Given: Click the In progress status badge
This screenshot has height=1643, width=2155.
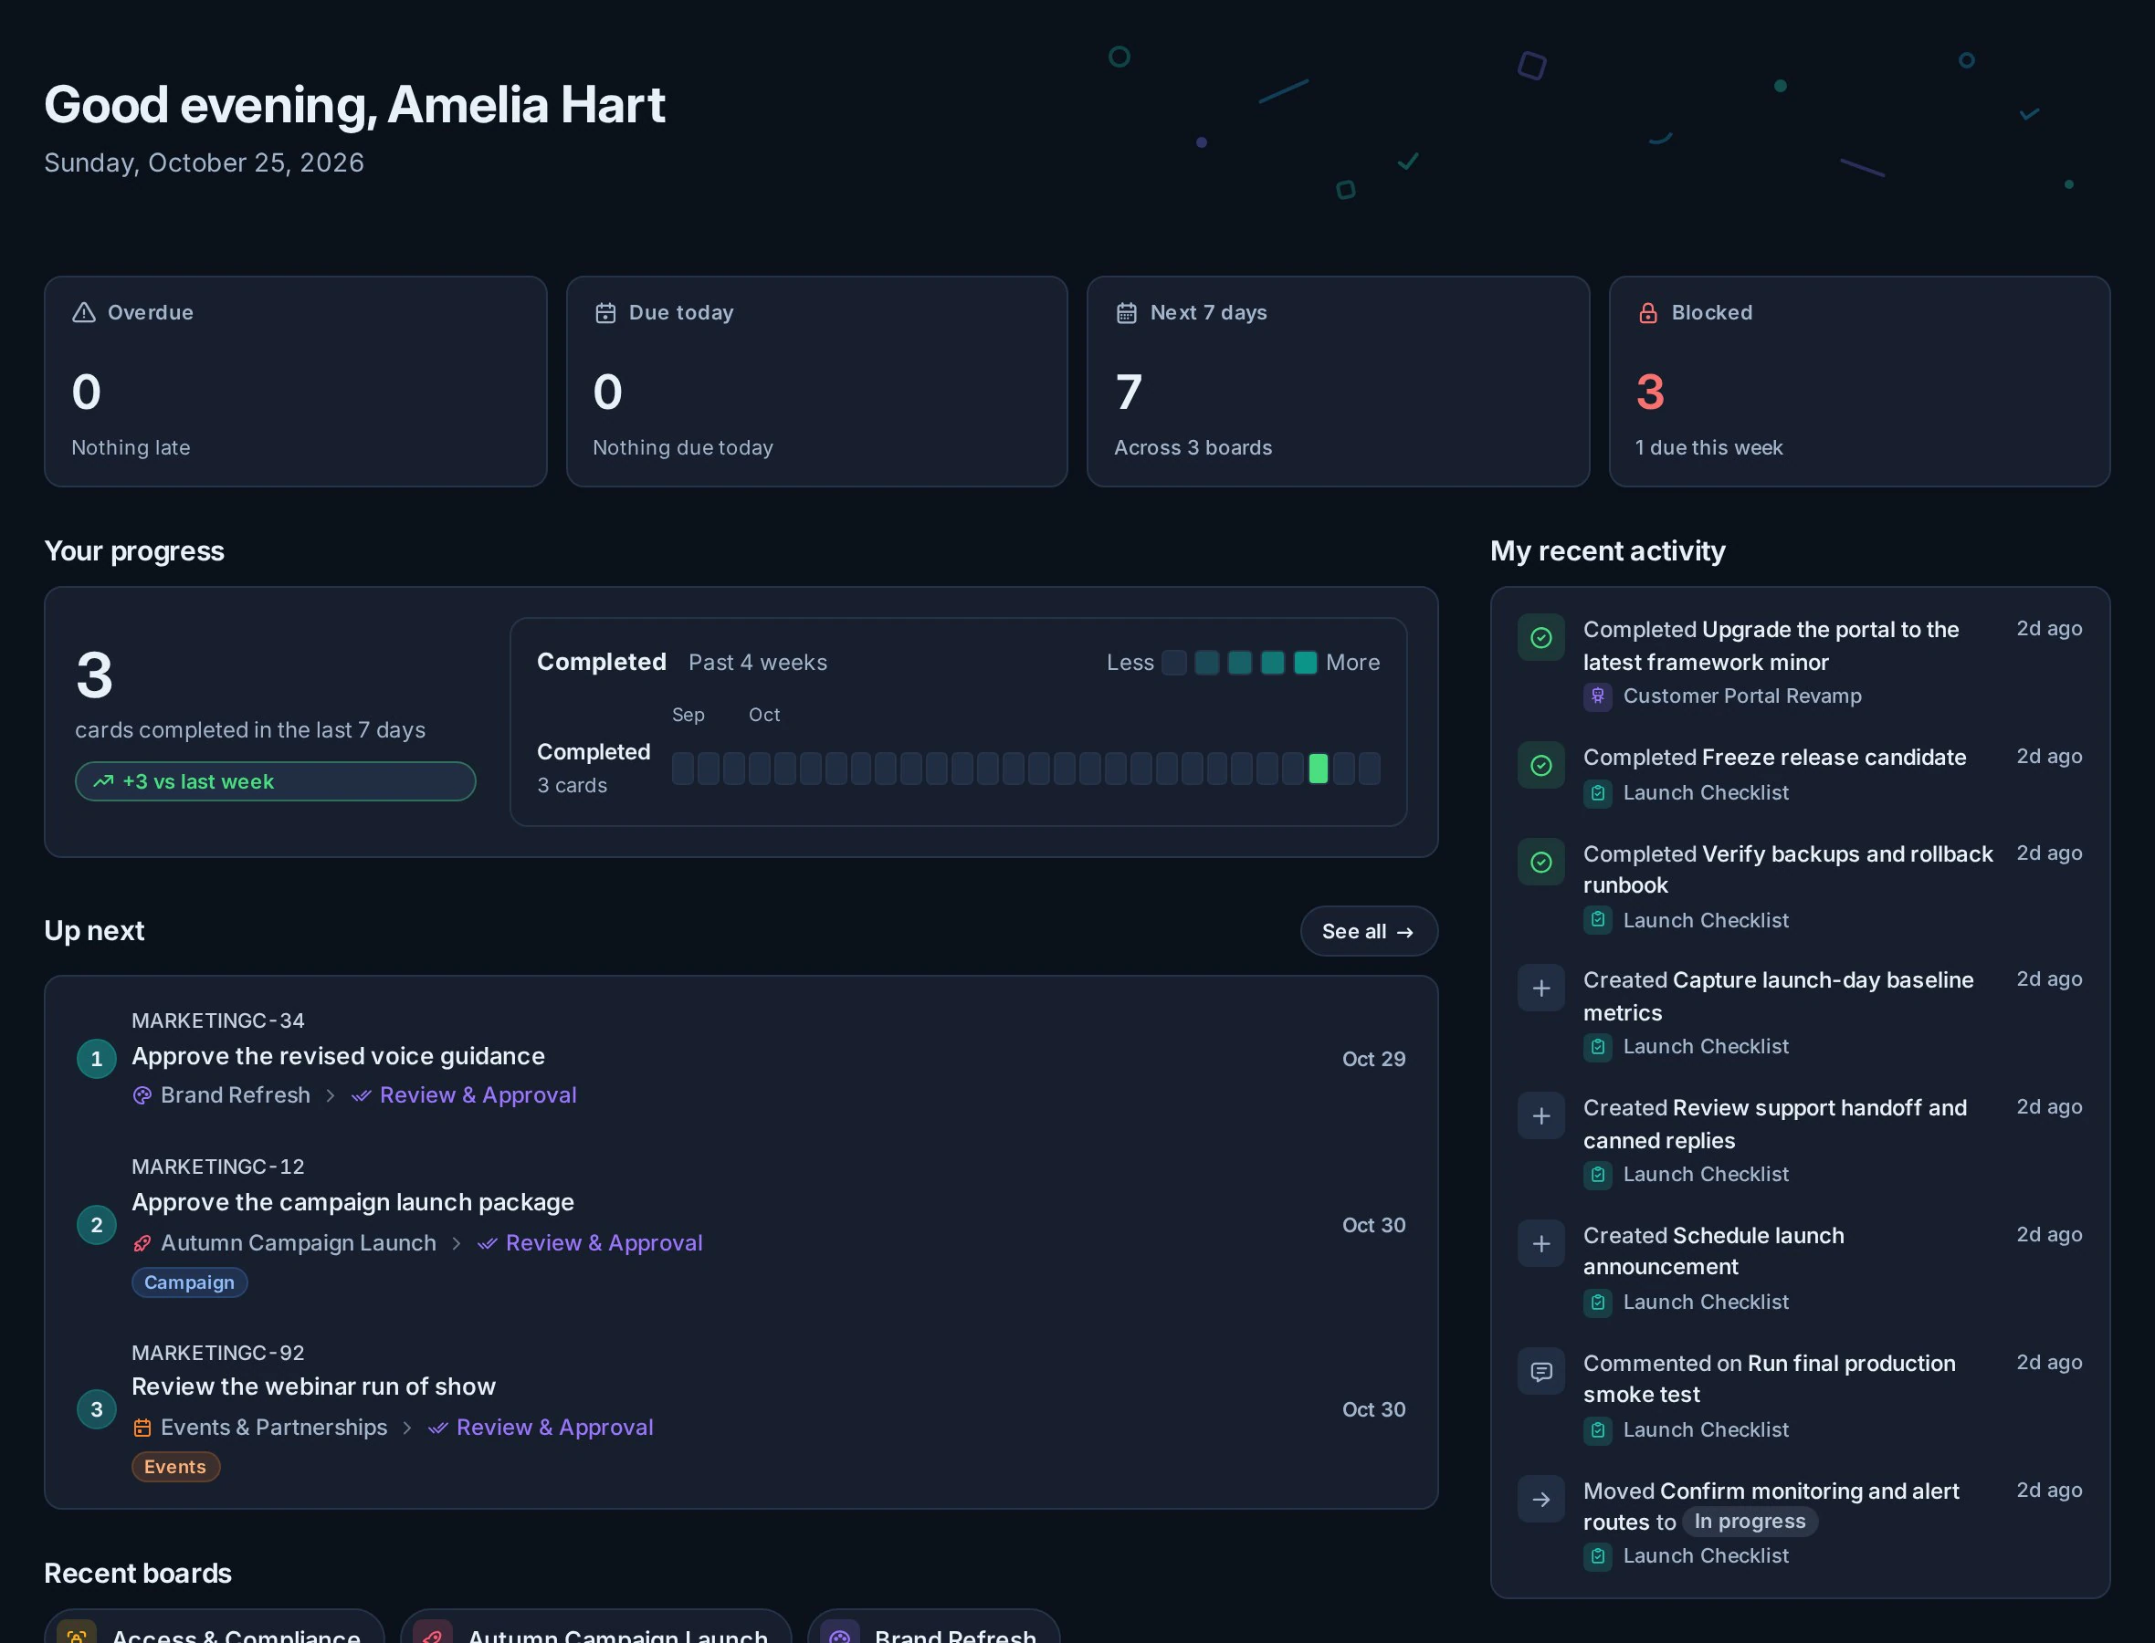Looking at the screenshot, I should (x=1750, y=1522).
